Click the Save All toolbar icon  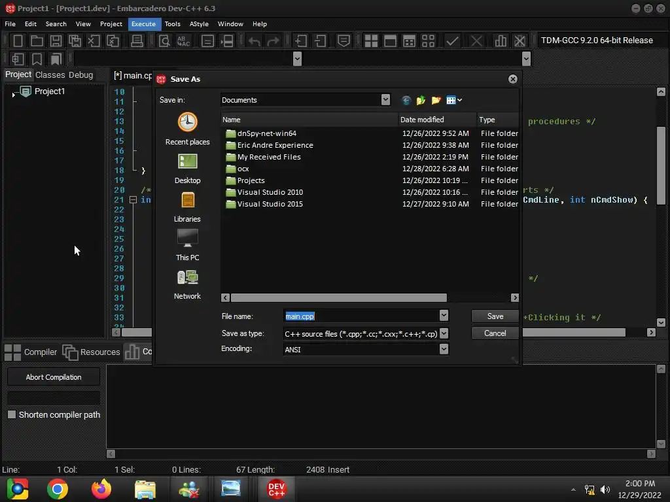click(75, 41)
